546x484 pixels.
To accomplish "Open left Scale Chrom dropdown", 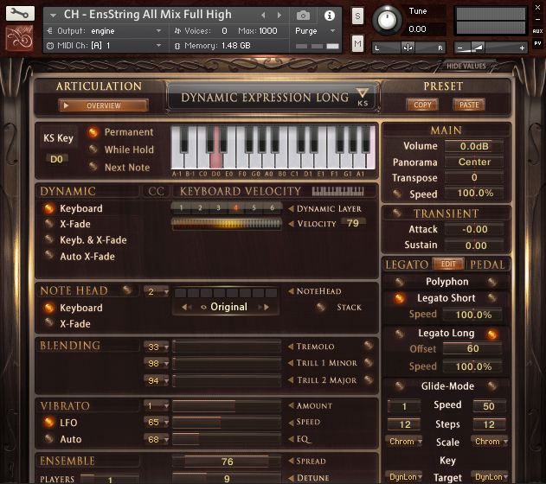I will [x=404, y=442].
